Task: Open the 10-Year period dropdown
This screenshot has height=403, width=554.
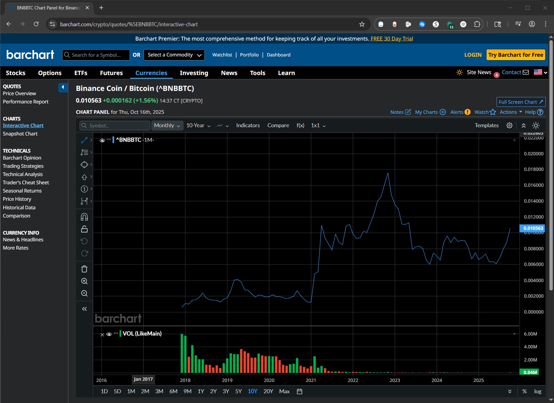Action: pyautogui.click(x=199, y=125)
